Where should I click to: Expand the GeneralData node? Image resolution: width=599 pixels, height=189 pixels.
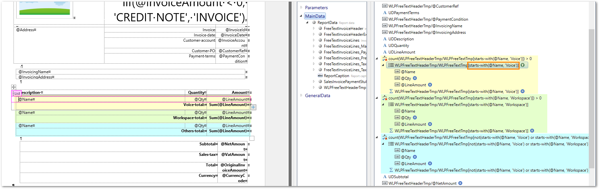click(301, 95)
